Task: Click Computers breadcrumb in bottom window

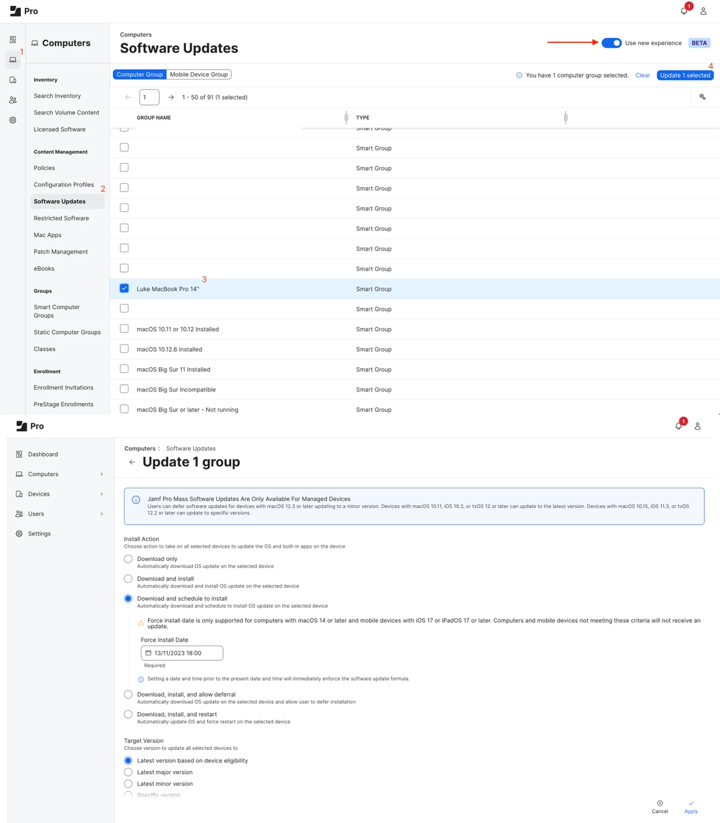Action: pos(140,449)
